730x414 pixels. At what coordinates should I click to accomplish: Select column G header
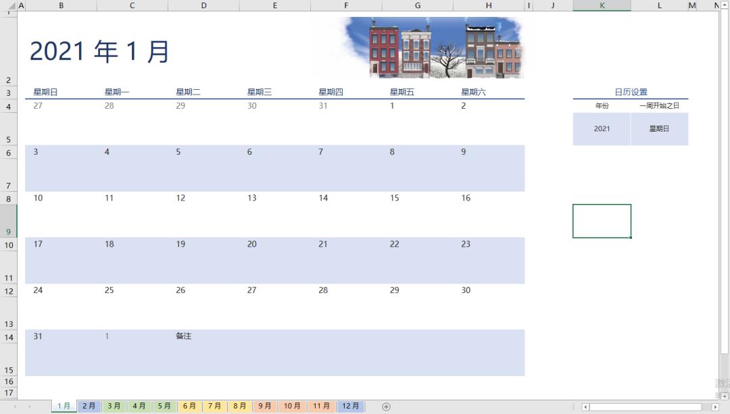(x=418, y=5)
